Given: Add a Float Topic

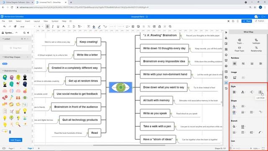Looking at the screenshot, I should point(240,49).
